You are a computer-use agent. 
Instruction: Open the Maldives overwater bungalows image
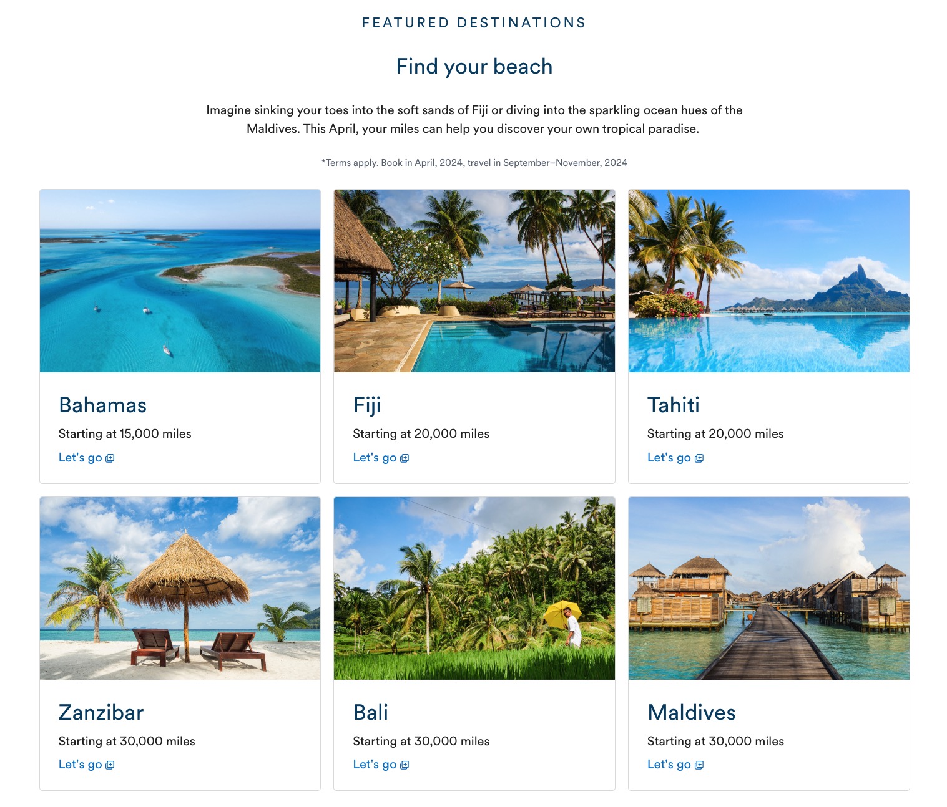click(x=769, y=588)
